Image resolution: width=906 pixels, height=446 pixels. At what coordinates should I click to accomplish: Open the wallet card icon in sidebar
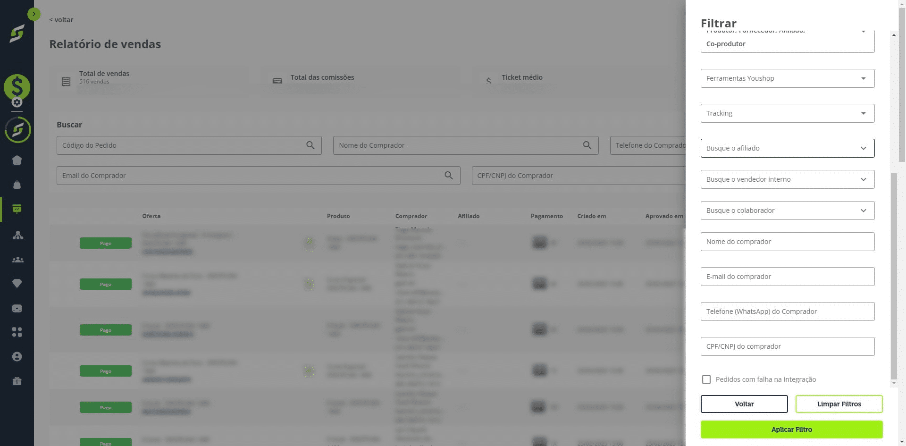pyautogui.click(x=17, y=308)
